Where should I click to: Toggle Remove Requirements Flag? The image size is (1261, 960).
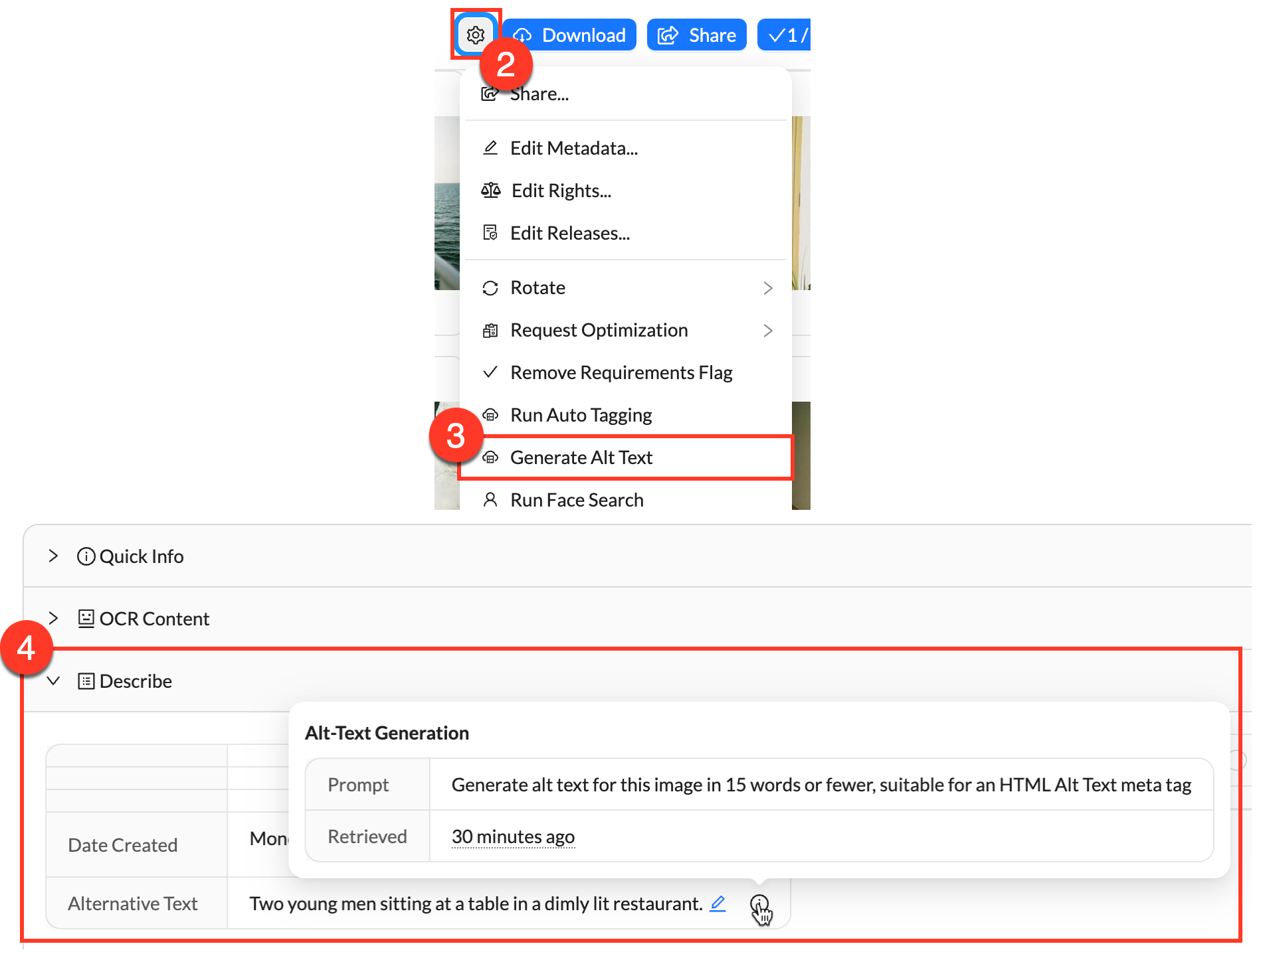(621, 372)
